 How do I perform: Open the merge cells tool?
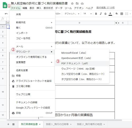click(x=127, y=14)
